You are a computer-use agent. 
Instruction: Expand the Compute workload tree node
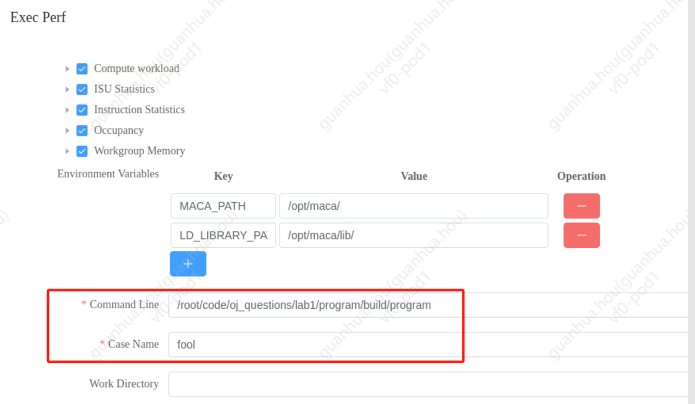point(68,69)
